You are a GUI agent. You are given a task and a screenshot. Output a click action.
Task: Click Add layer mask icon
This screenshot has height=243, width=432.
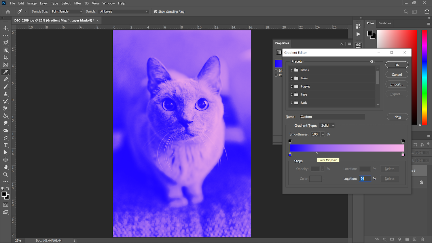(392, 239)
